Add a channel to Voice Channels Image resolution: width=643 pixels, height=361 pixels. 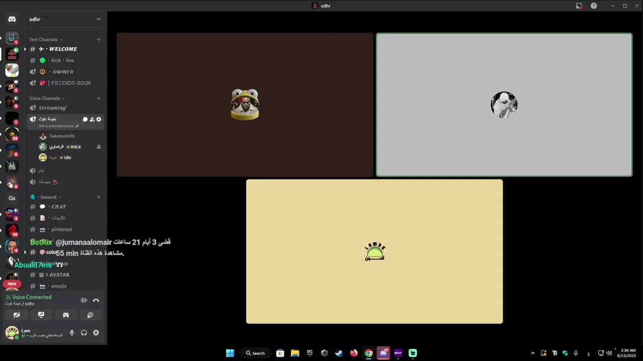(x=98, y=98)
